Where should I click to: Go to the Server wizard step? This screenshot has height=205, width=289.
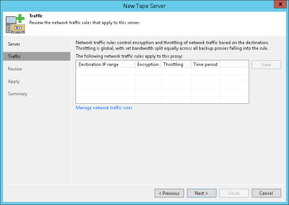pyautogui.click(x=14, y=44)
